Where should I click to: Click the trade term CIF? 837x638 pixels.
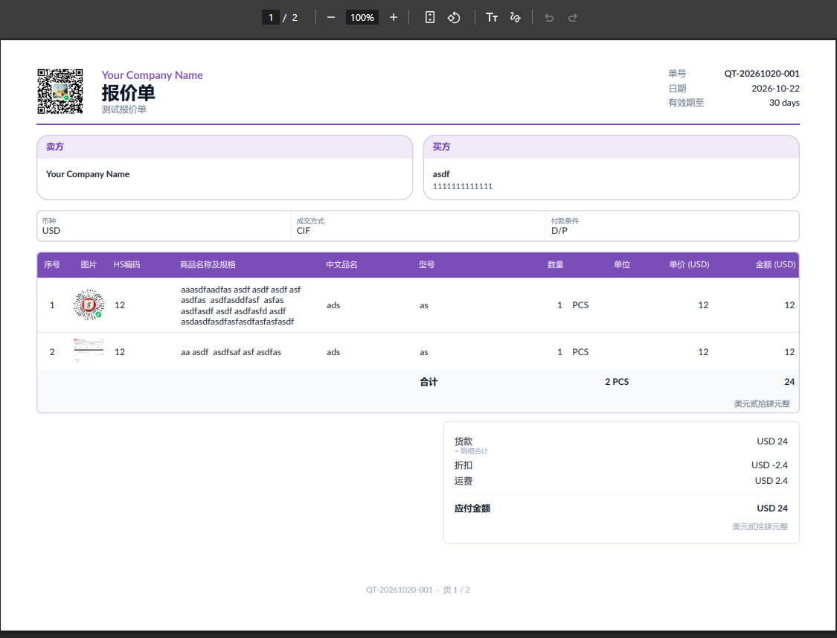pos(304,231)
